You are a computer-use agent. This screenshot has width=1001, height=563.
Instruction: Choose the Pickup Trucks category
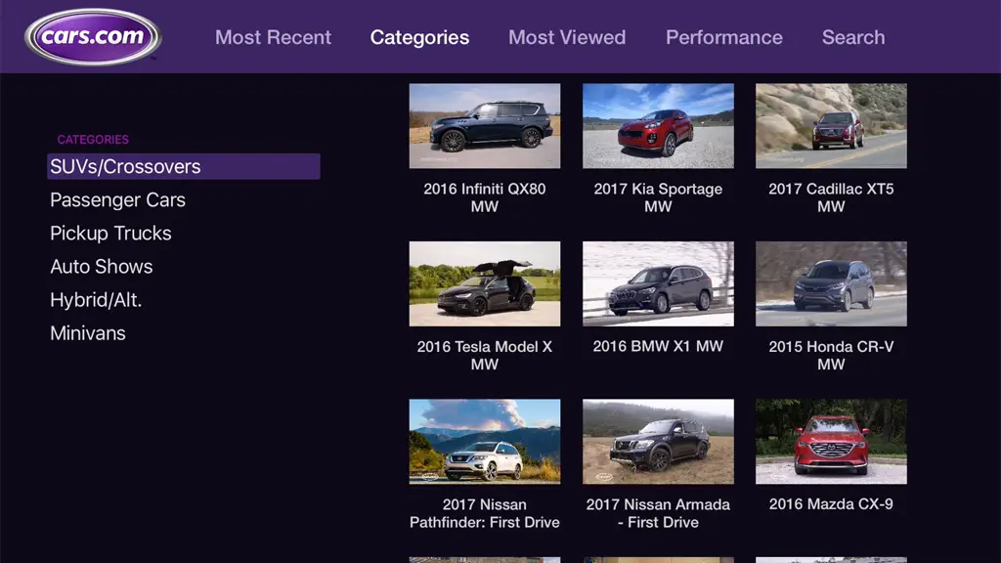(x=110, y=233)
